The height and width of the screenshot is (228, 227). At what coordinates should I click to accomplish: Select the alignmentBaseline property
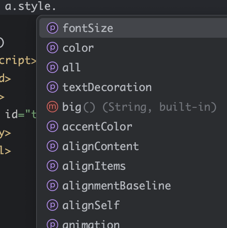(133, 185)
